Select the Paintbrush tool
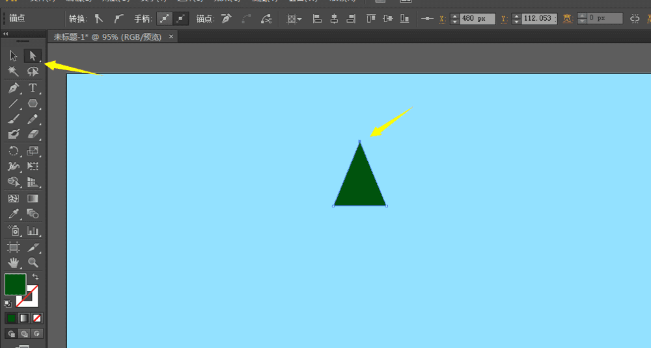 (x=13, y=119)
